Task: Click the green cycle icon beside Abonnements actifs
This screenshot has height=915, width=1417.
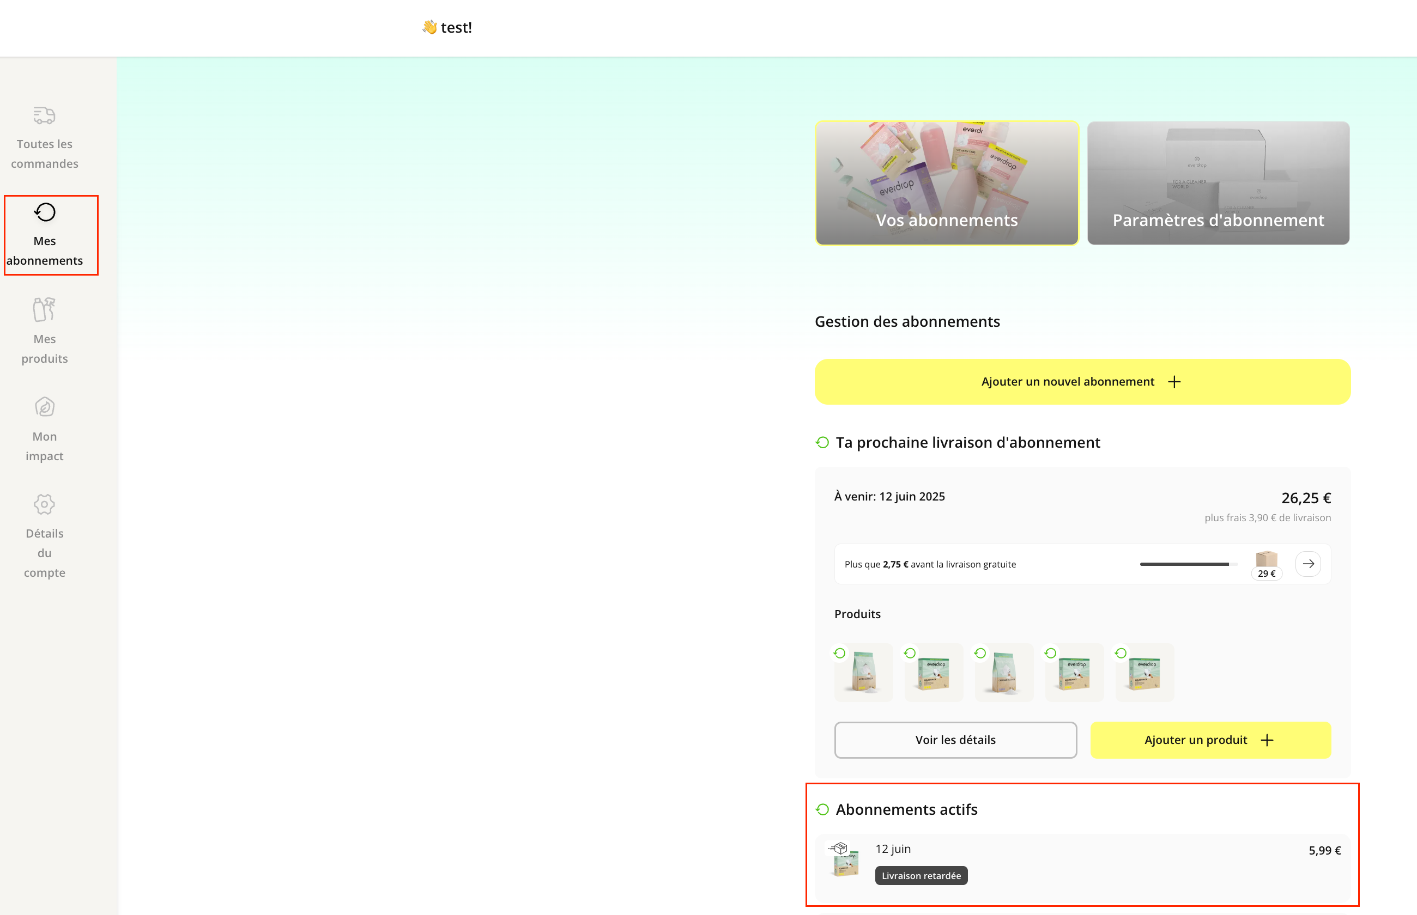Action: (822, 809)
